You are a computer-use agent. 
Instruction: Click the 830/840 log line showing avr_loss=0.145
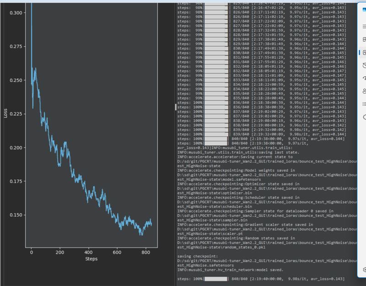point(262,53)
